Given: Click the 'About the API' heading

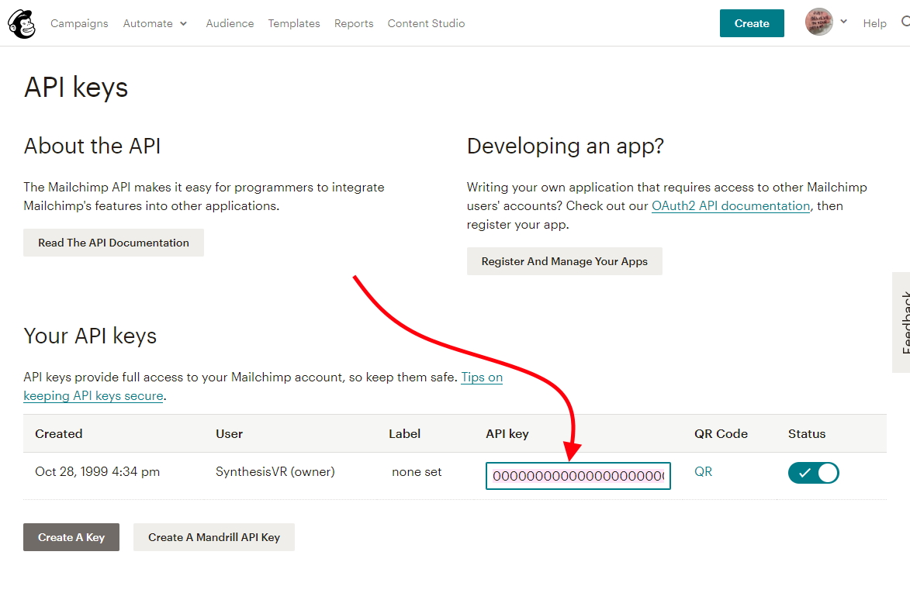Looking at the screenshot, I should (92, 146).
